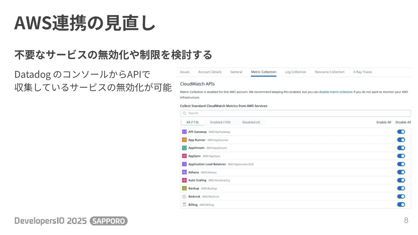418x235 pixels.
Task: Click the Backup service icon
Action: [184, 188]
